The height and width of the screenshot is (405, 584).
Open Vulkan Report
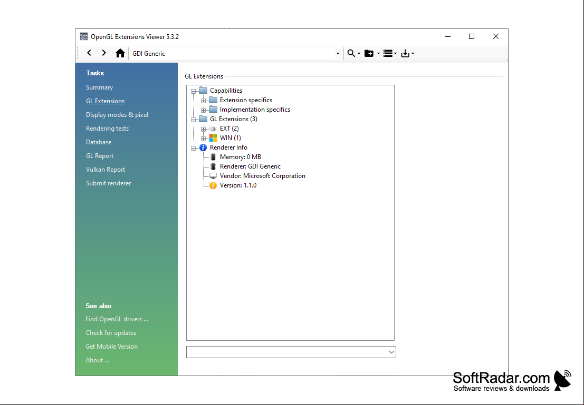pyautogui.click(x=106, y=169)
